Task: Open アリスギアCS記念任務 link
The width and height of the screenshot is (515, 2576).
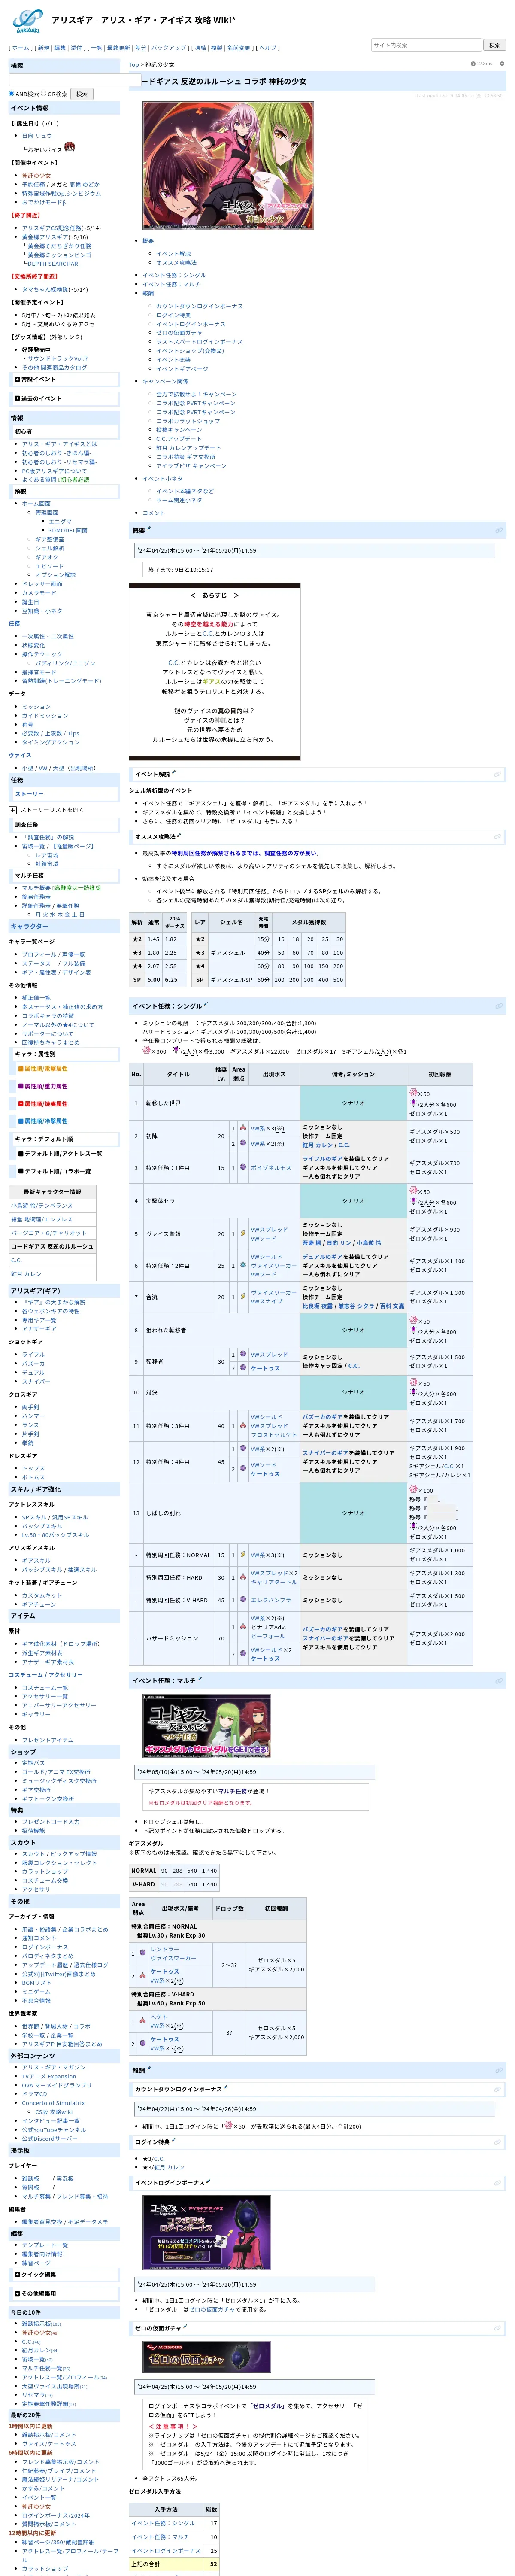Action: [53, 228]
